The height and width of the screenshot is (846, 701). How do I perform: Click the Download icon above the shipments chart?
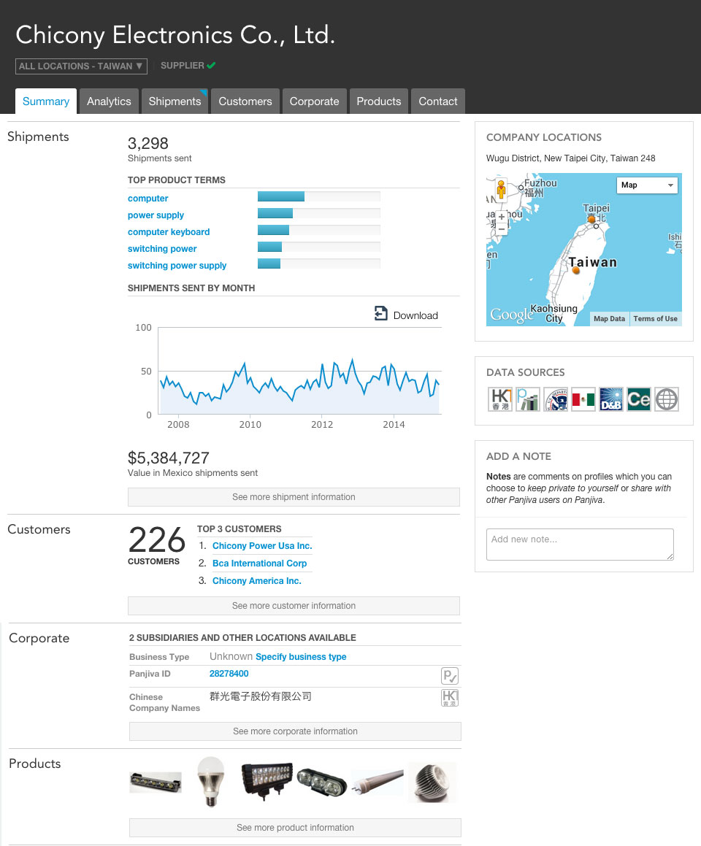coord(381,313)
